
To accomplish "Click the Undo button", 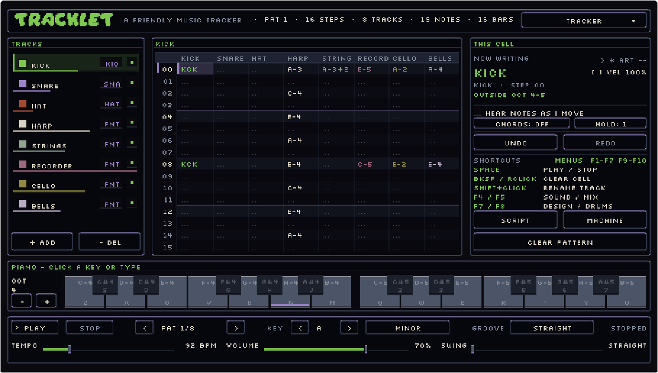I will [515, 143].
